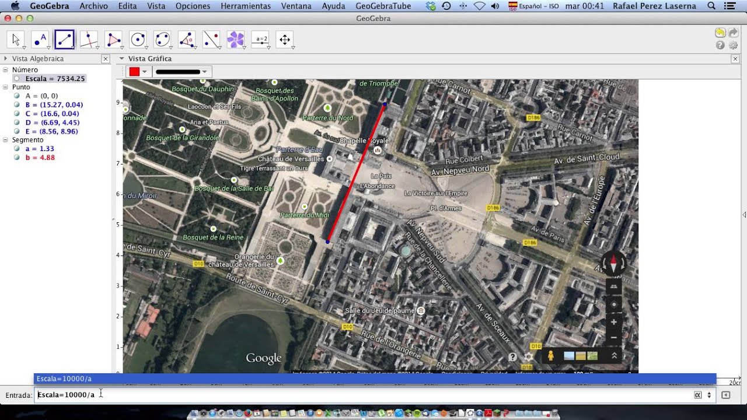Open the Archivo menu

pos(94,6)
